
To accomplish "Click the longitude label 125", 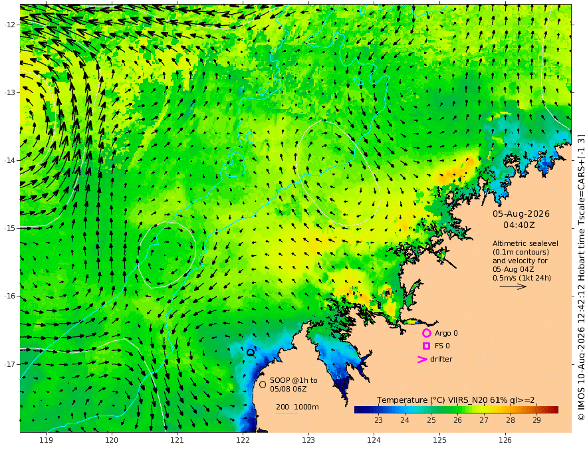I will pyautogui.click(x=439, y=440).
